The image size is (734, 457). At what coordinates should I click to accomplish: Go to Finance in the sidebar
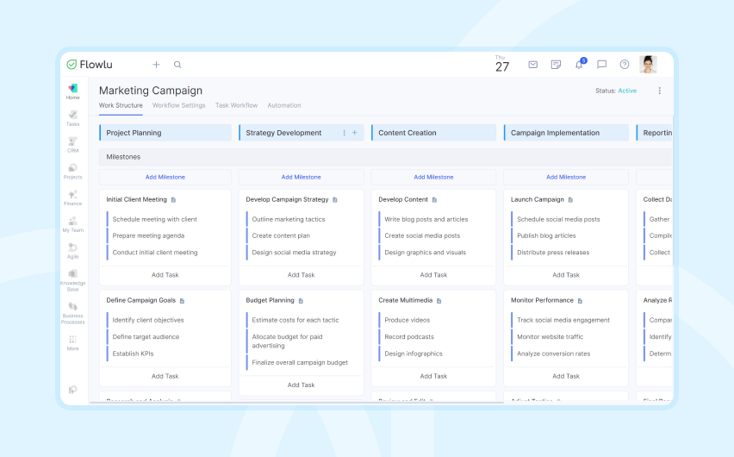pos(73,197)
